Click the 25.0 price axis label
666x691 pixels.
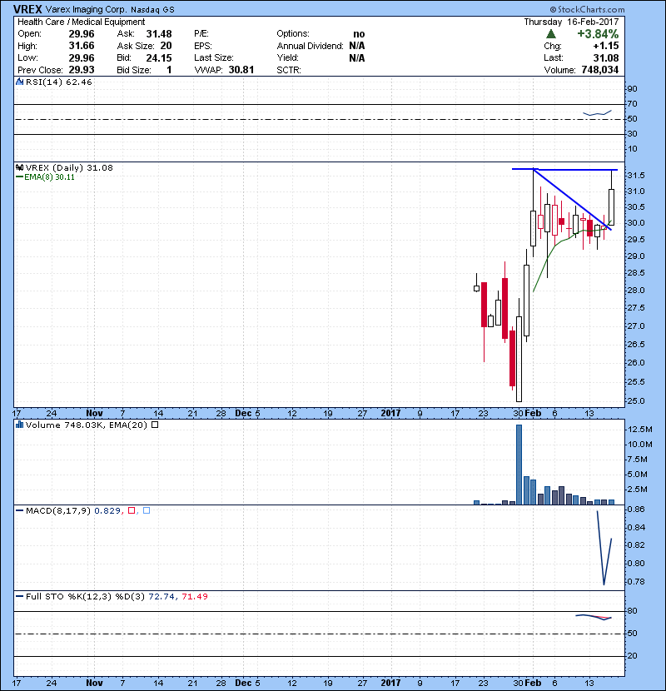[636, 401]
